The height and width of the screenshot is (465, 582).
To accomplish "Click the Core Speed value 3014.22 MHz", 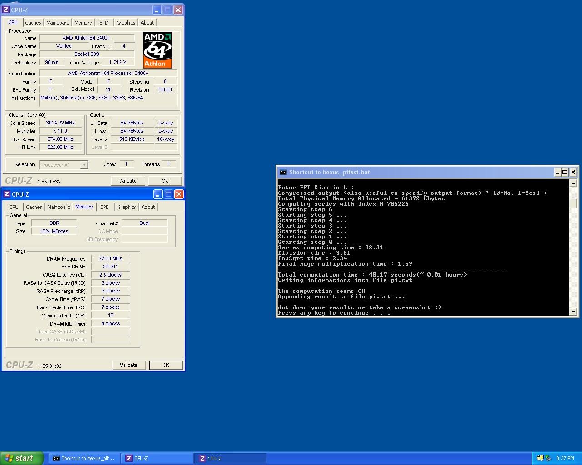I will [x=60, y=123].
